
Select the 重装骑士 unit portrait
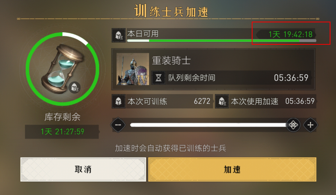point(133,69)
